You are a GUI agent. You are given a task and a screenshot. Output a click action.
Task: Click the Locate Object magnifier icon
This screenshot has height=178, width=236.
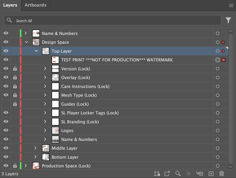178,174
